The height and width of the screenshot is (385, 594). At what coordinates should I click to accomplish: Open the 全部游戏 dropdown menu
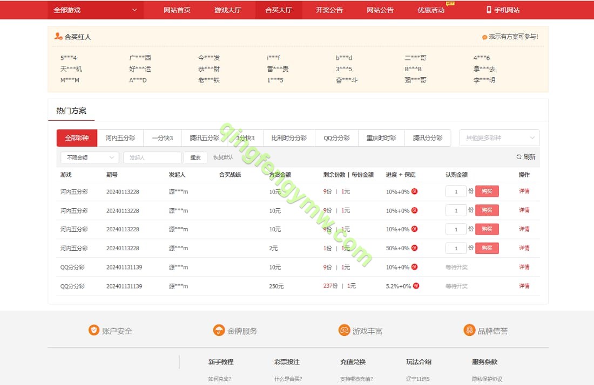[x=95, y=10]
